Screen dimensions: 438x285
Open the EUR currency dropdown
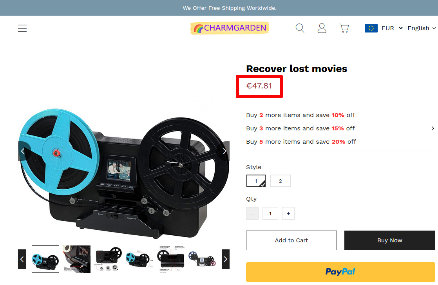[x=384, y=28]
